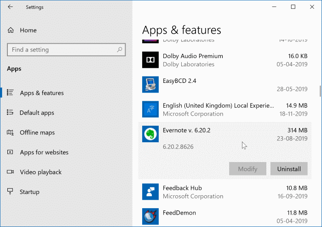Open the Home icon in sidebar
322x227 pixels.
[x=11, y=30]
